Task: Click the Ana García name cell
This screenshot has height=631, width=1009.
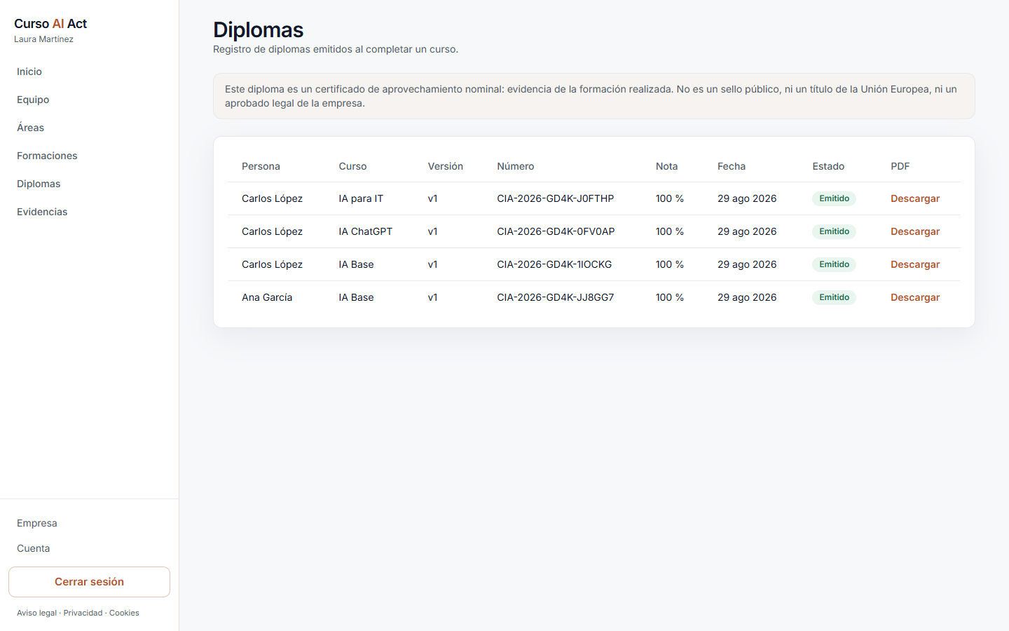Action: point(267,297)
